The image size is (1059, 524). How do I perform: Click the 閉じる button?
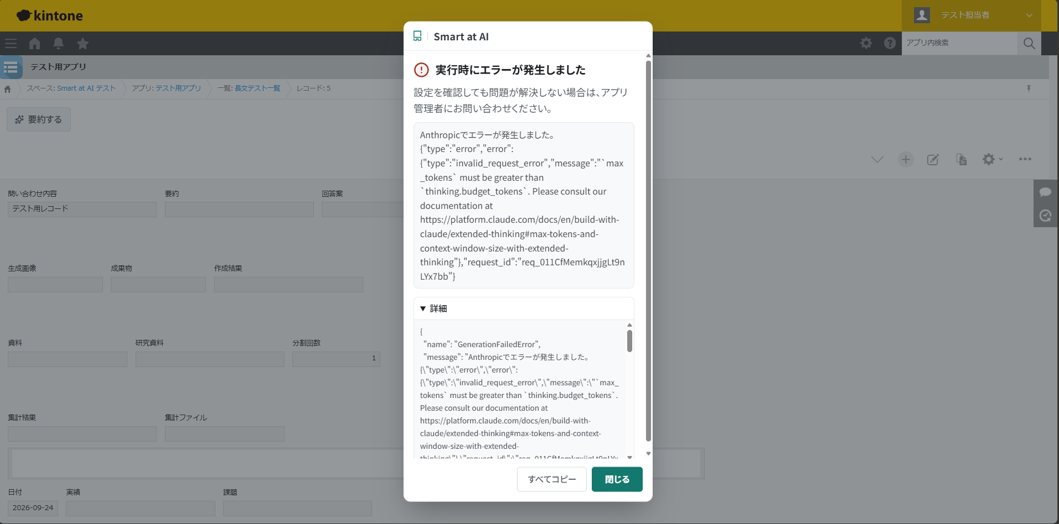coord(617,479)
